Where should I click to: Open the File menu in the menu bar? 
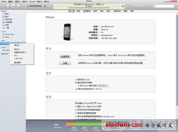click(4, 1)
